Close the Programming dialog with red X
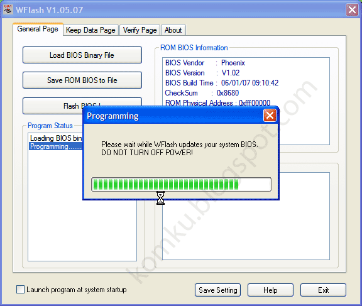Image resolution: width=362 pixels, height=306 pixels. (x=270, y=115)
